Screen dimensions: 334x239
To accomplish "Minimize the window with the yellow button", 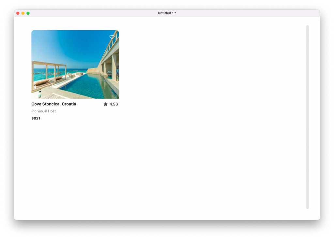I will coord(23,13).
